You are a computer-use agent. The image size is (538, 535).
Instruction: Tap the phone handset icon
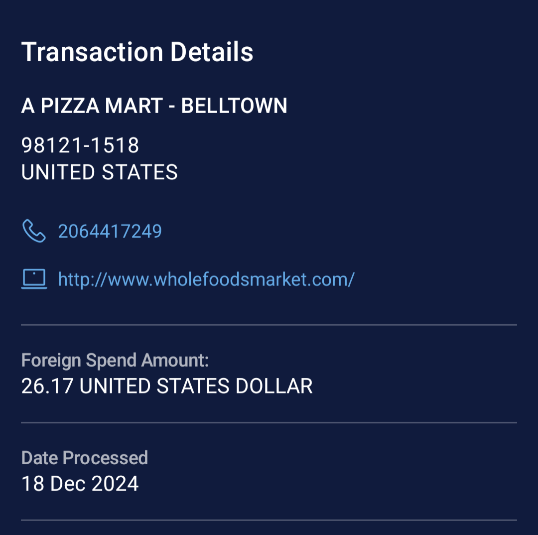coord(34,231)
